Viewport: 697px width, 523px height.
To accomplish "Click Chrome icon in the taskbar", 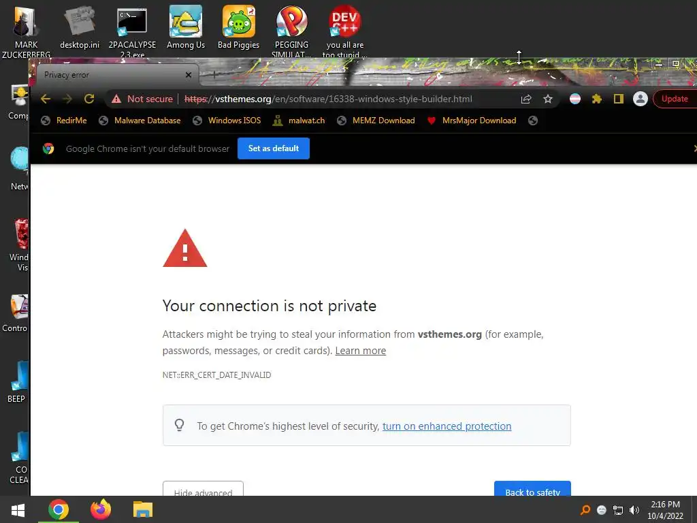I will (59, 509).
